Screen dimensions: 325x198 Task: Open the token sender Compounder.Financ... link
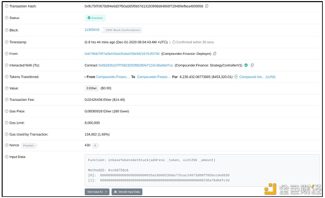tap(113, 77)
